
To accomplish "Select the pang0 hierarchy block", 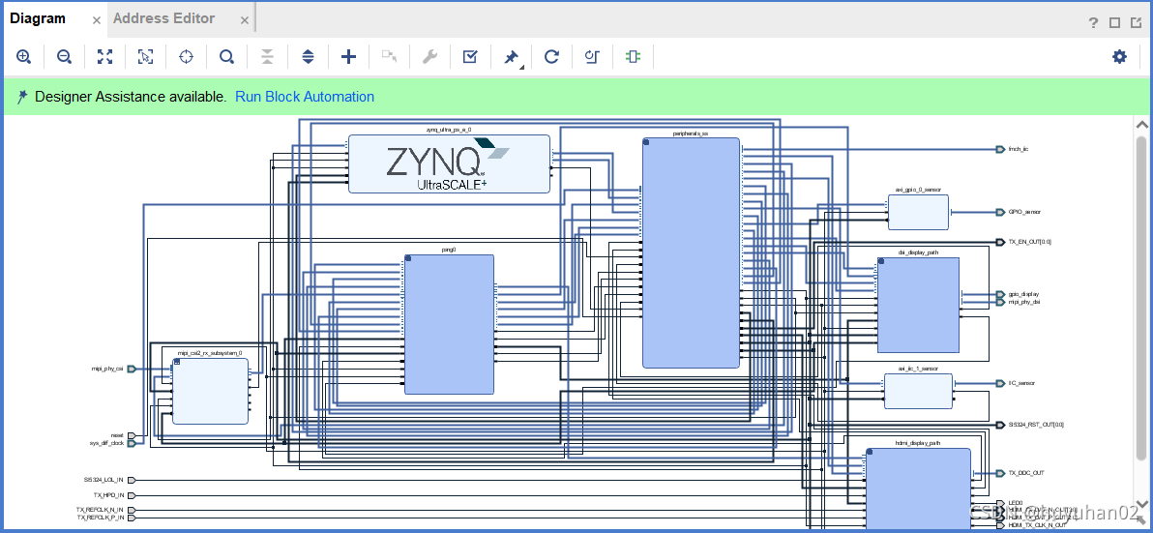I will tap(449, 324).
